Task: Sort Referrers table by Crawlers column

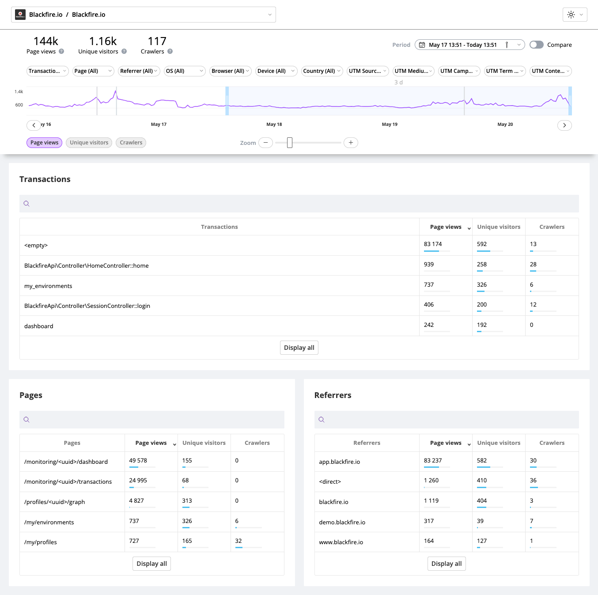Action: point(552,443)
